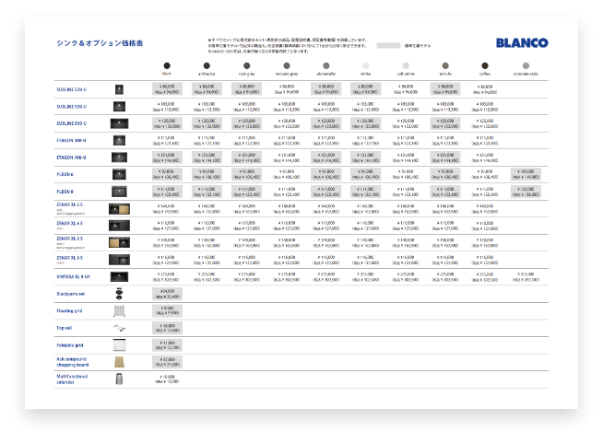Pick the soft white color dot
The height and width of the screenshot is (443, 603).
[x=406, y=65]
